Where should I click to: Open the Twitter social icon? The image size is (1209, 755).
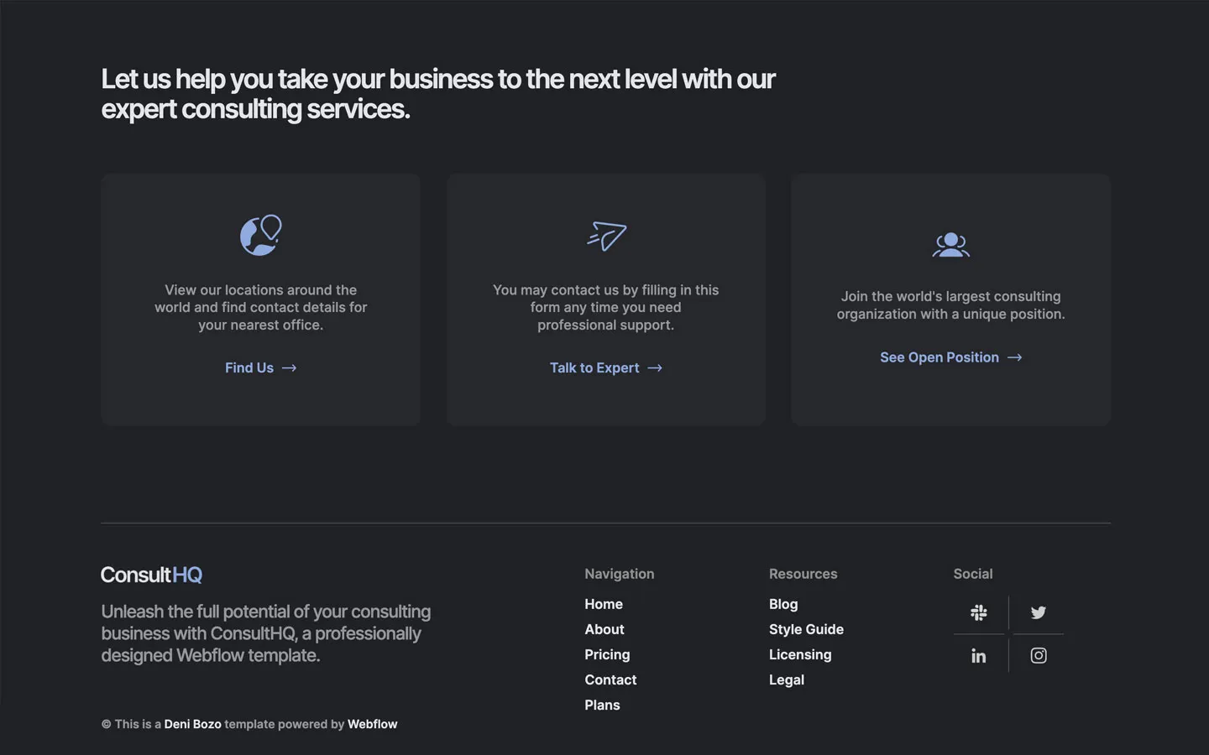pos(1039,612)
